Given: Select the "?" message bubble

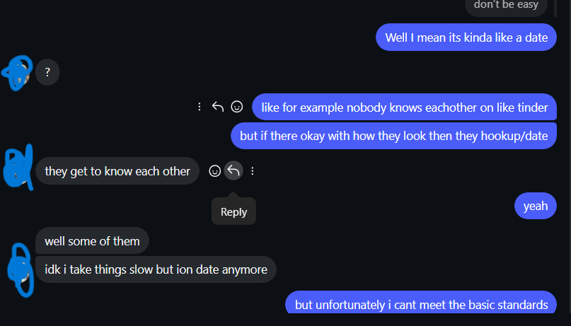Looking at the screenshot, I should (47, 72).
